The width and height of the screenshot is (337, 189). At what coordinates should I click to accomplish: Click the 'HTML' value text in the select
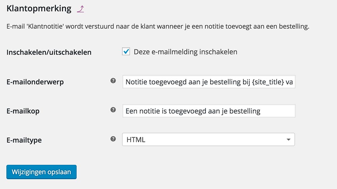click(x=136, y=140)
